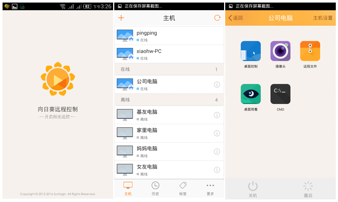Select the 女友电脑 host name

coord(147,167)
